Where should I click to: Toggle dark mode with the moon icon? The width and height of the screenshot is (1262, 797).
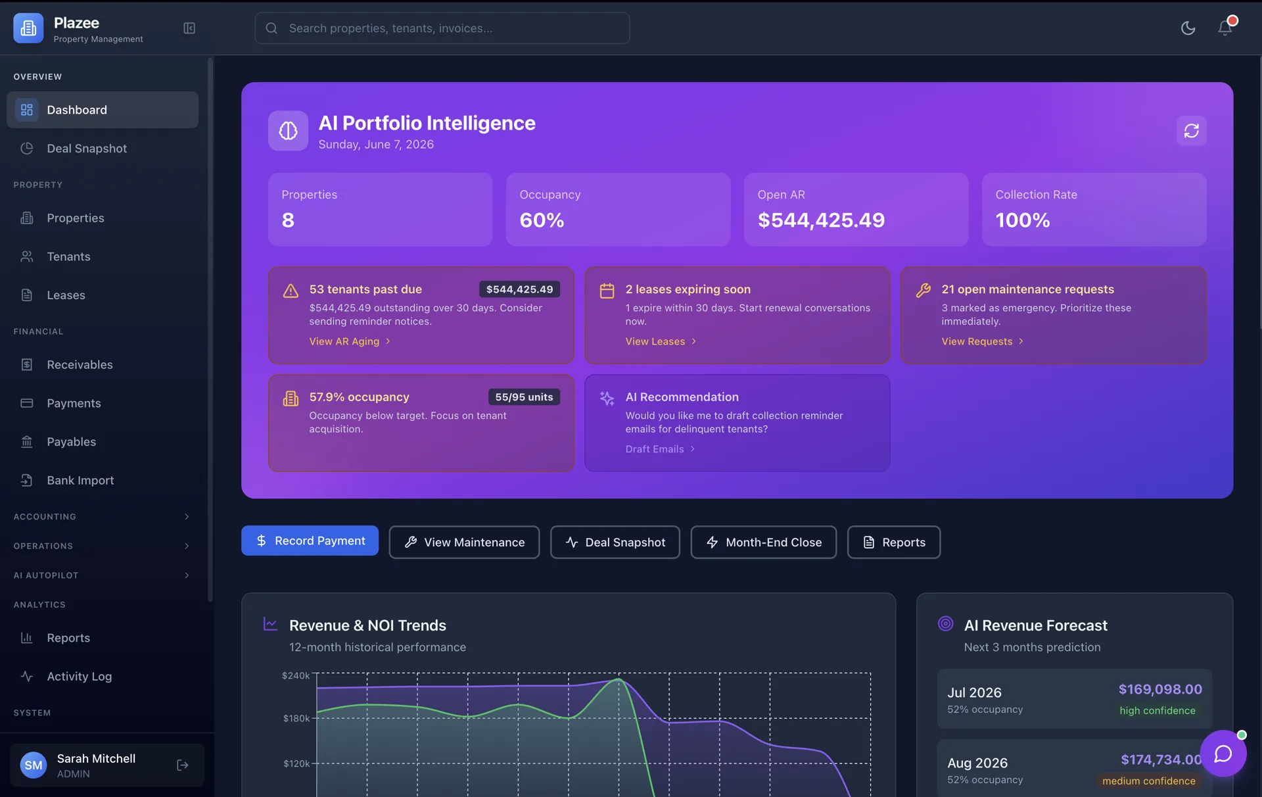(x=1188, y=28)
